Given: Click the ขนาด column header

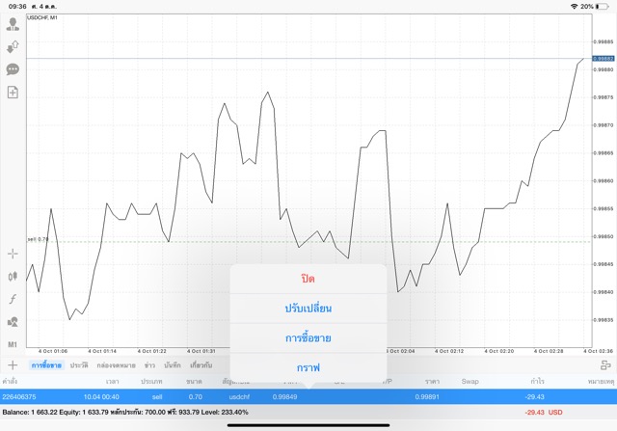Looking at the screenshot, I should point(194,382).
